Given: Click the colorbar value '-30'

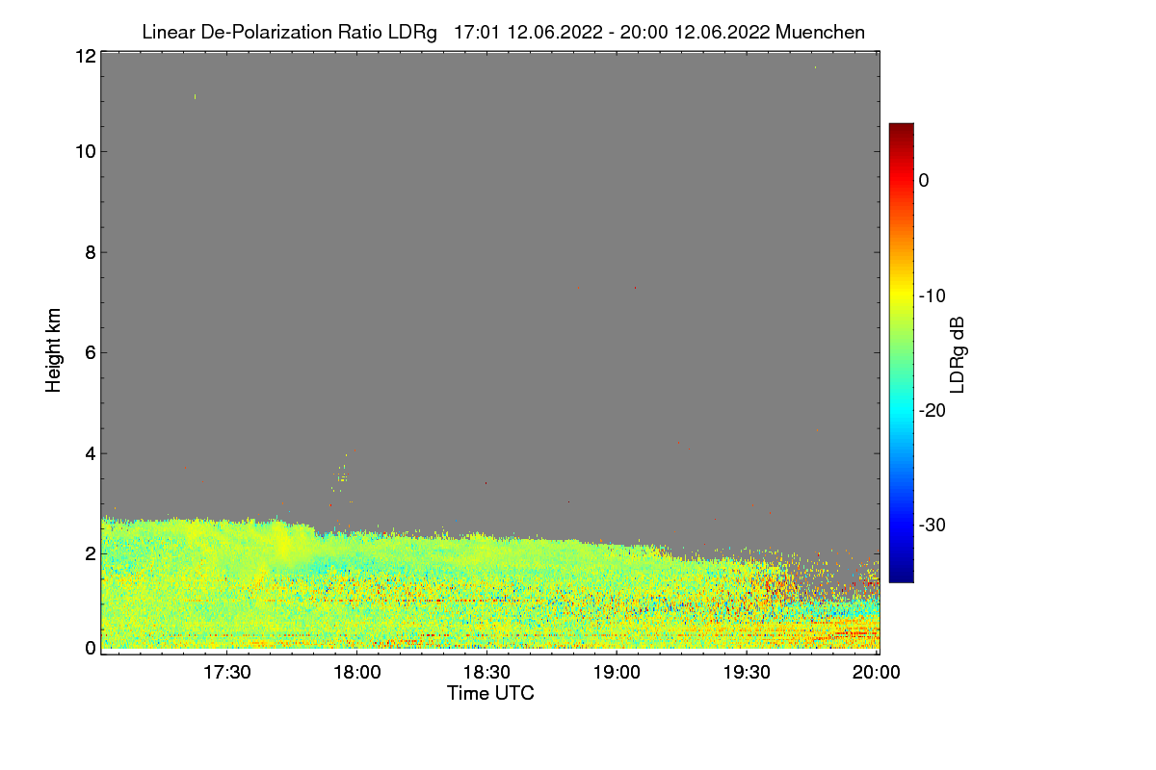Looking at the screenshot, I should (x=934, y=526).
